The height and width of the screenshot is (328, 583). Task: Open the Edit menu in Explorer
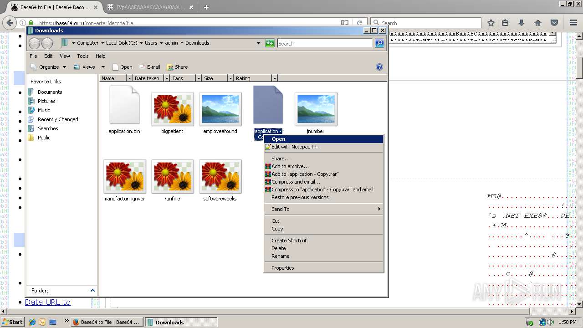tap(48, 56)
